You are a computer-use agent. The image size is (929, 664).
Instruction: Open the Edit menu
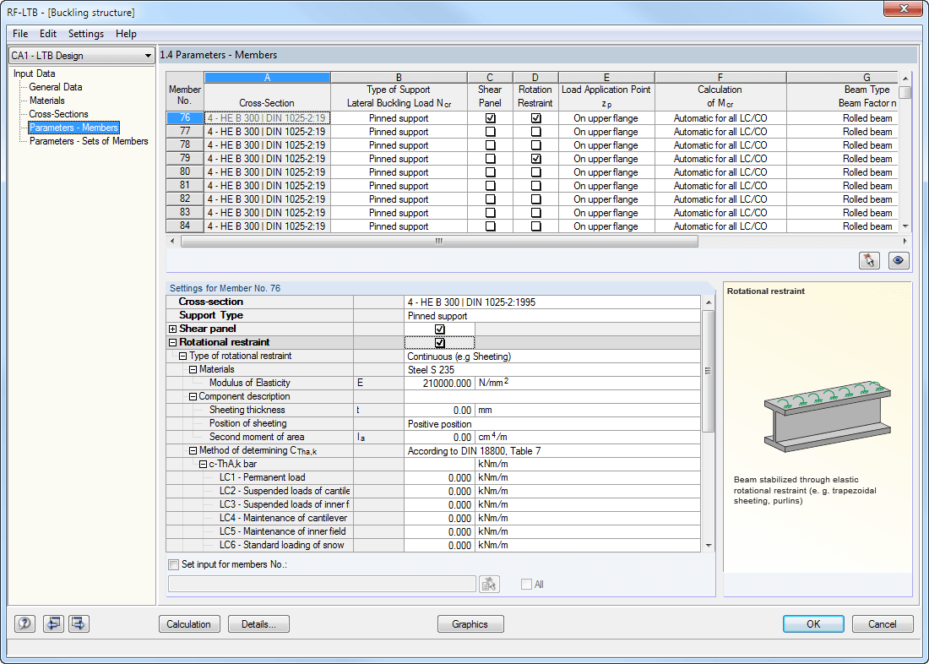pyautogui.click(x=48, y=34)
